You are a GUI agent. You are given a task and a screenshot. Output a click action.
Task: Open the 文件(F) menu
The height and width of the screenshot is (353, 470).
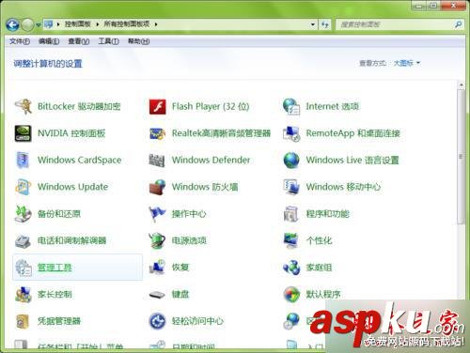[x=20, y=41]
